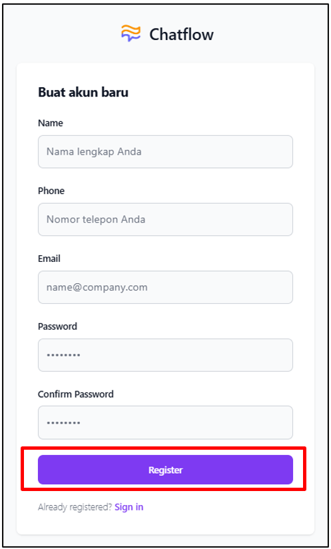Click the "Already registered?" text
331x549 pixels.
click(75, 507)
